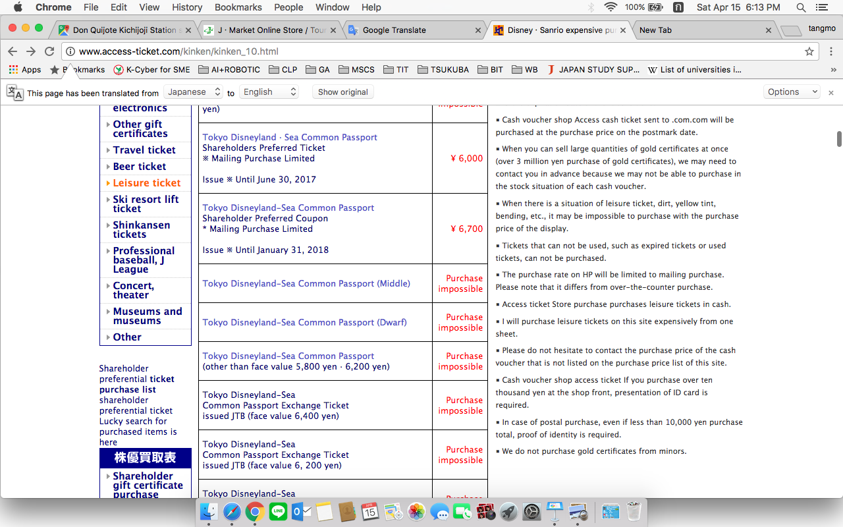
Task: Open Launchpad rocket icon in the dock
Action: [508, 511]
